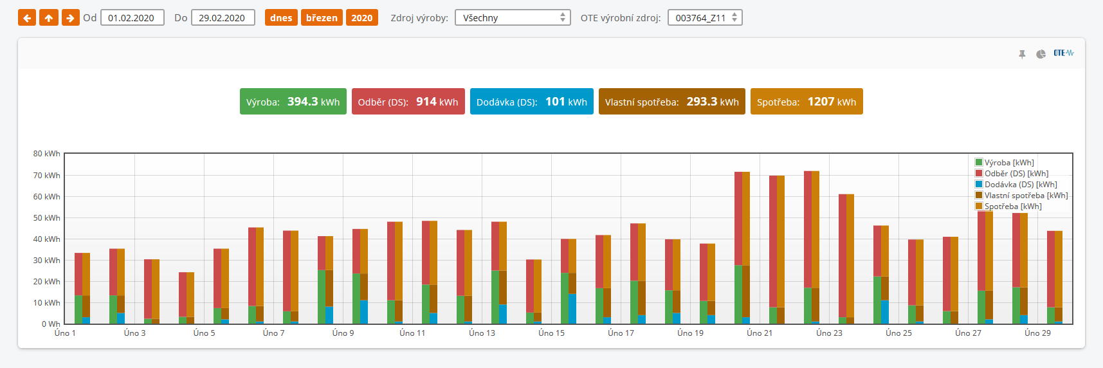Click the blue Dodávka (DS) summary badge
1103x368 pixels.
[x=531, y=102]
